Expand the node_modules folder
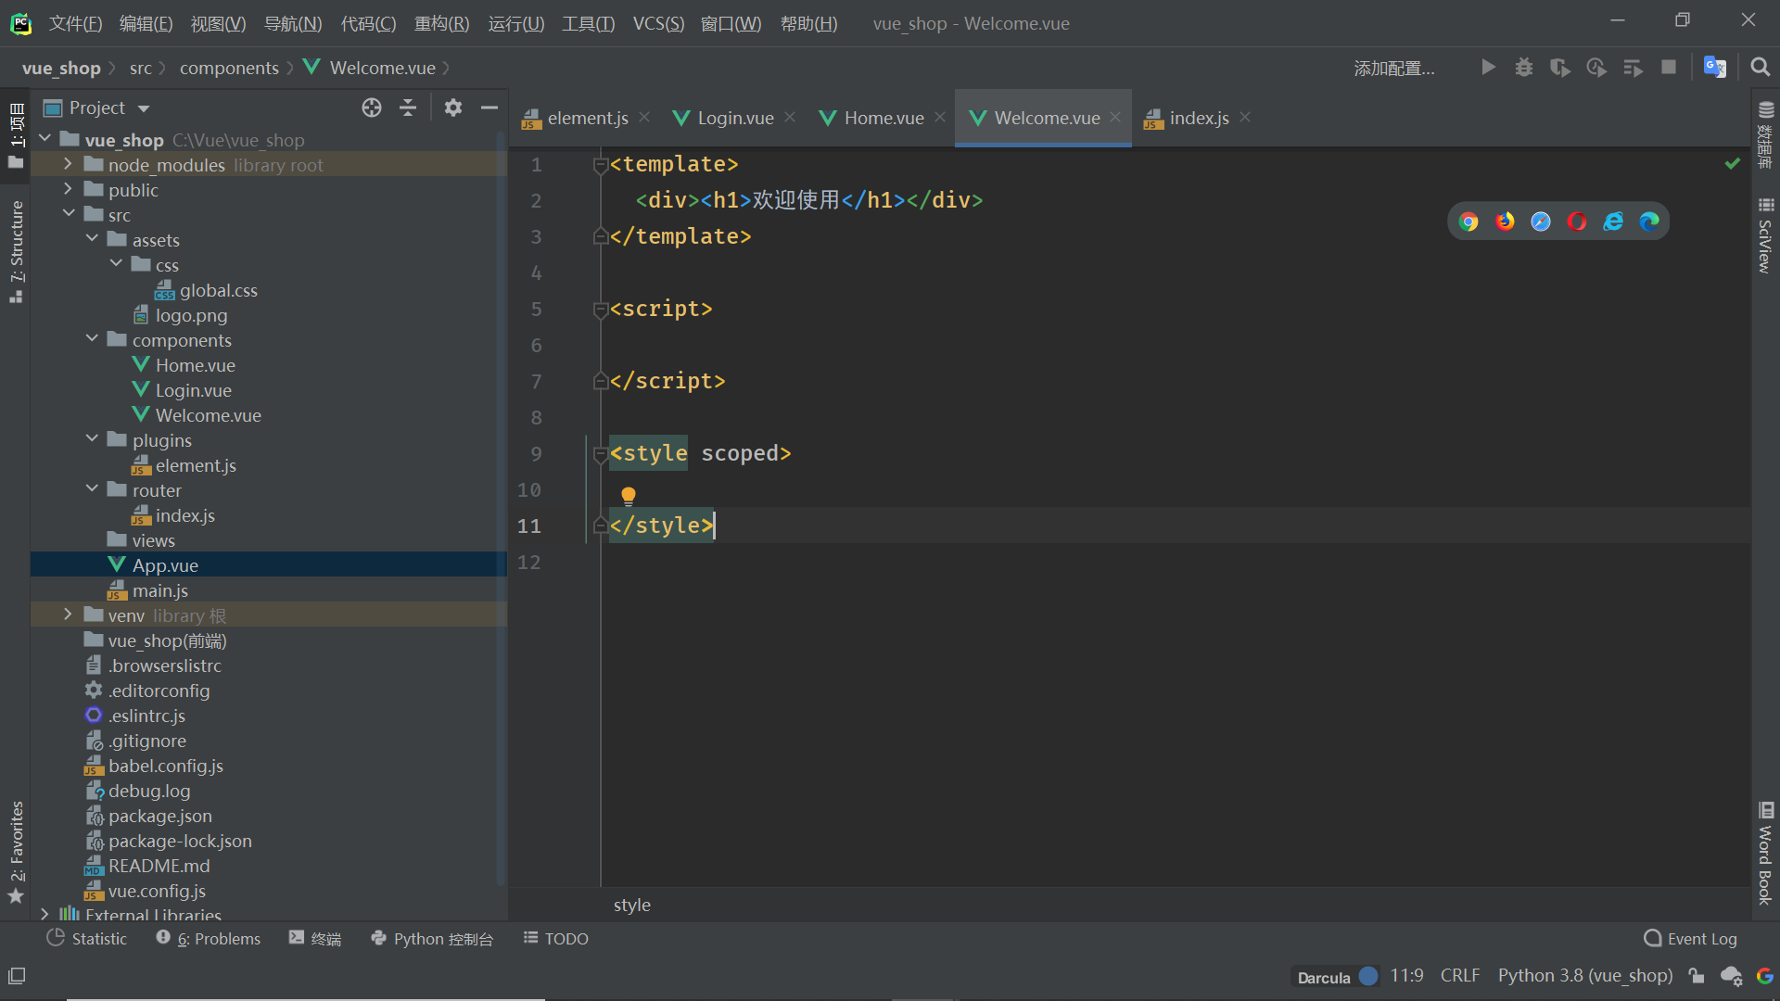 [68, 164]
